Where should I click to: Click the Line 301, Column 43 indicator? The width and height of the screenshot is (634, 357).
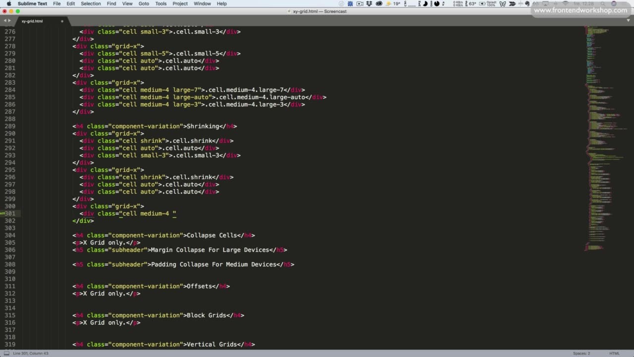click(31, 353)
